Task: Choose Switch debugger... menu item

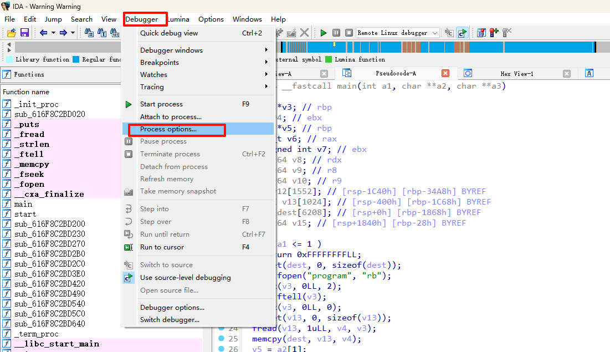Action: [198, 320]
